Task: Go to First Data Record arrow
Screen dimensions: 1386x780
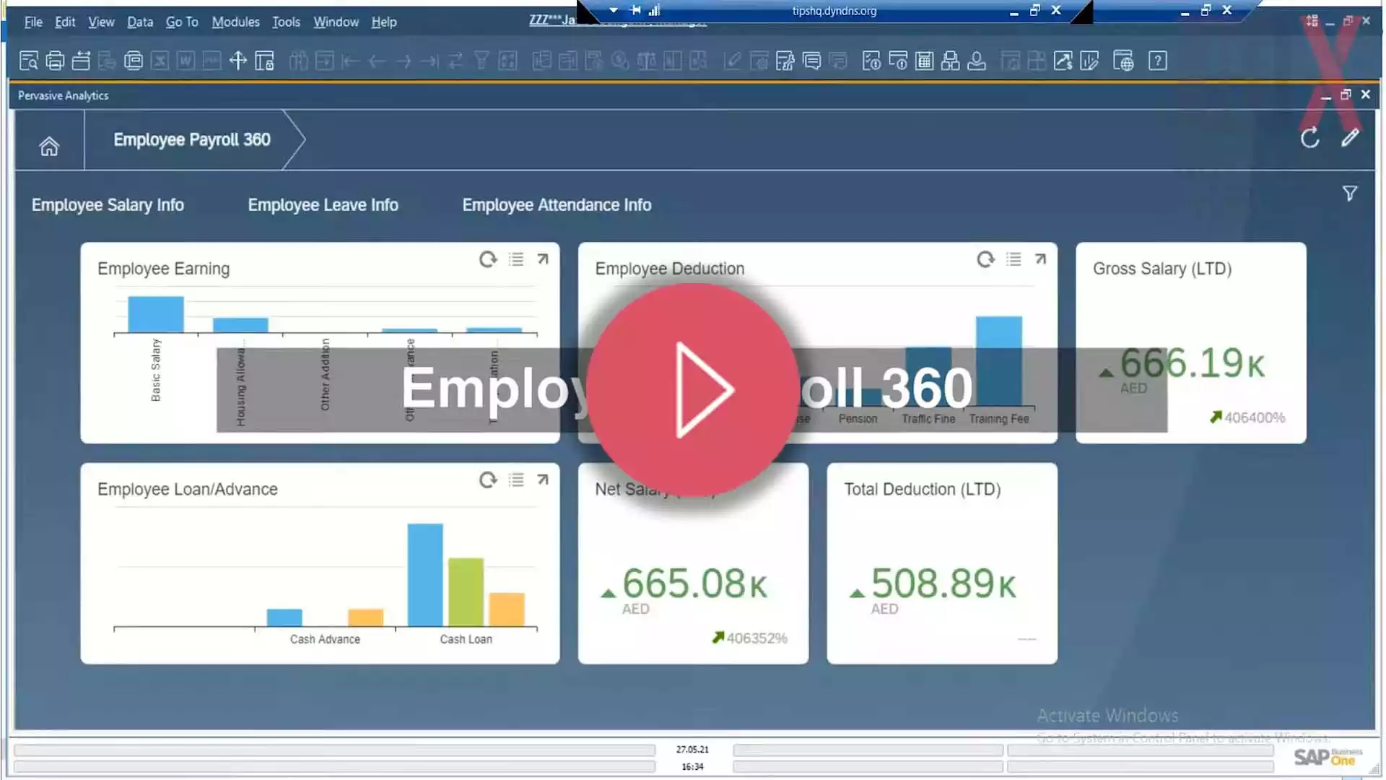Action: (x=350, y=61)
